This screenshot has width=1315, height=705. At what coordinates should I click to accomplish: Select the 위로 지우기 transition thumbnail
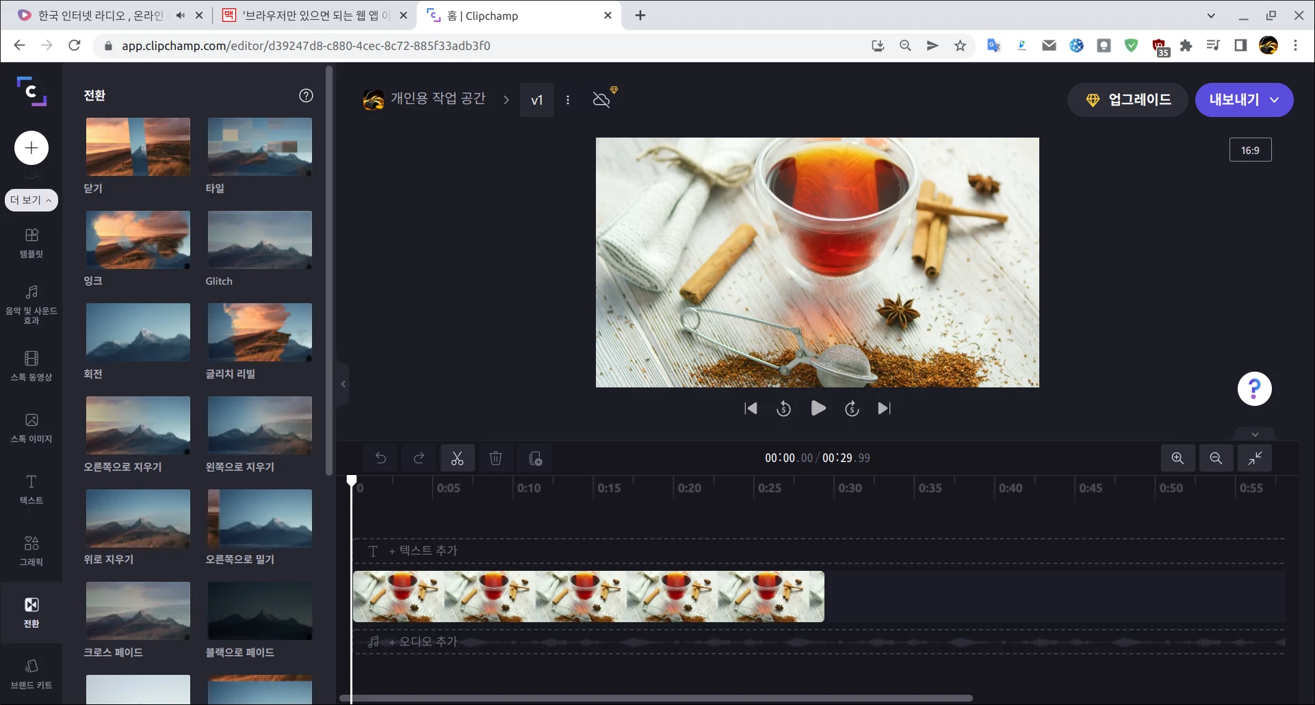pyautogui.click(x=138, y=518)
